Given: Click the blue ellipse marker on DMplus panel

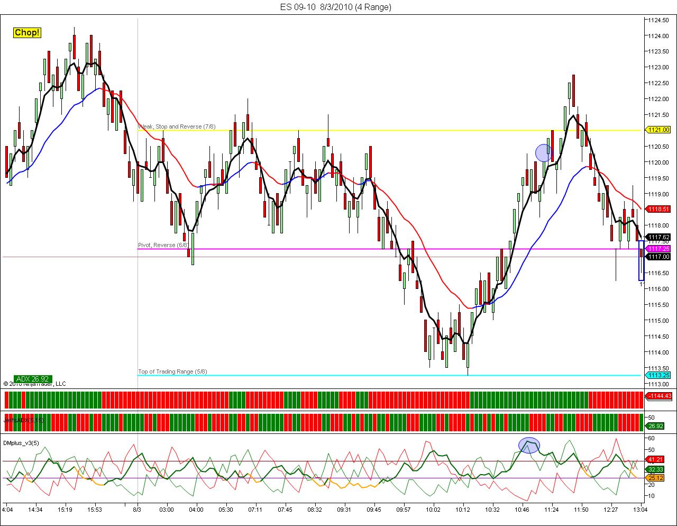Looking at the screenshot, I should coord(529,445).
